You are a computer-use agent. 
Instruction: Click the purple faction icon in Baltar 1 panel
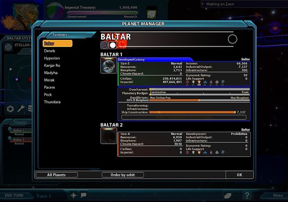[x=211, y=82]
